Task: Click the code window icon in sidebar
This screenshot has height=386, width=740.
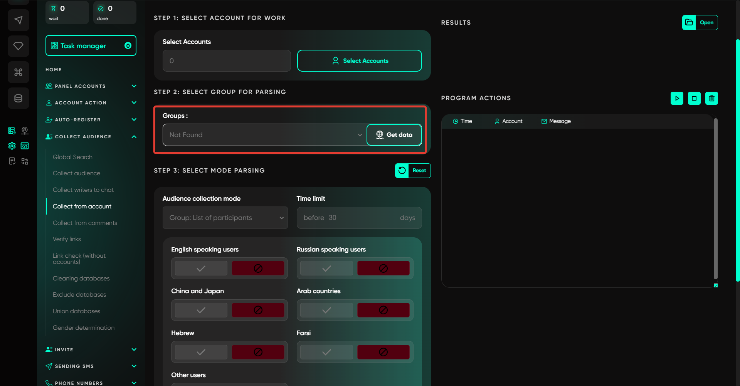Action: coord(25,146)
